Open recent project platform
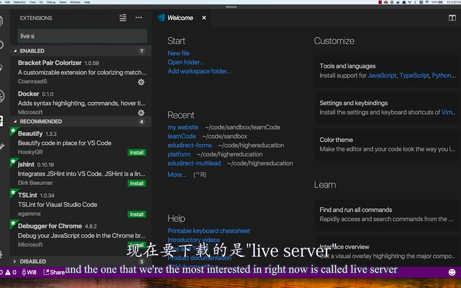 coord(179,154)
